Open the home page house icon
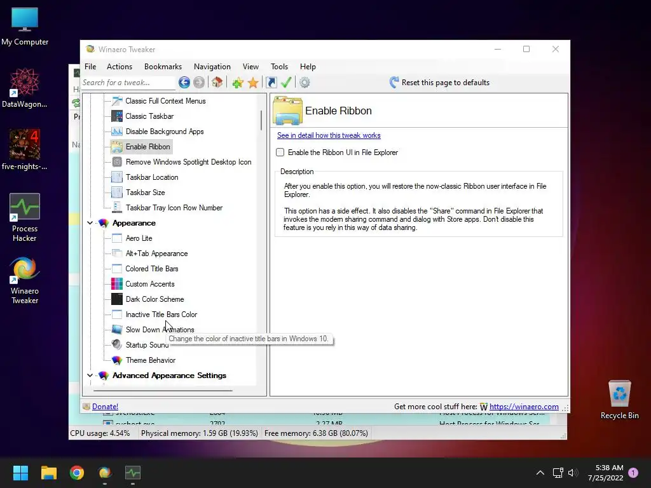The image size is (651, 488). (217, 83)
